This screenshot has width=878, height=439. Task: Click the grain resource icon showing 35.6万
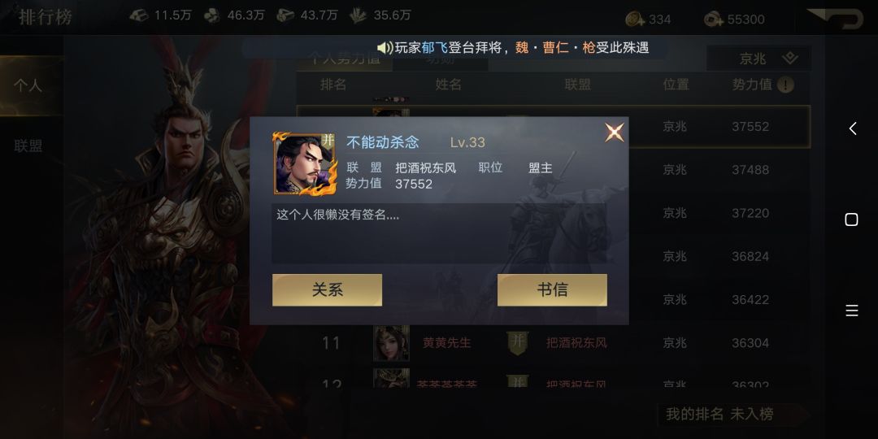coord(358,15)
